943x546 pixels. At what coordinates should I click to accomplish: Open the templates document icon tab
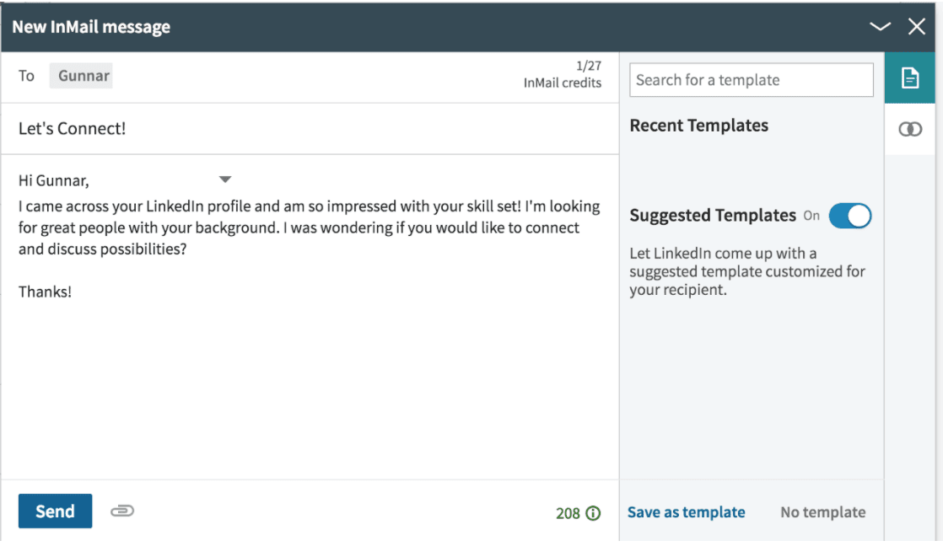[909, 78]
